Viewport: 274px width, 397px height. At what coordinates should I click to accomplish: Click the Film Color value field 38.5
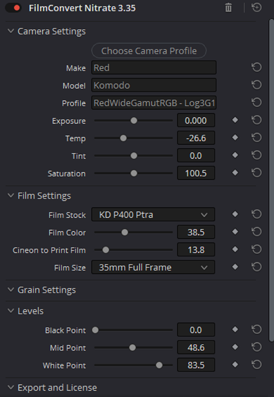pos(196,232)
